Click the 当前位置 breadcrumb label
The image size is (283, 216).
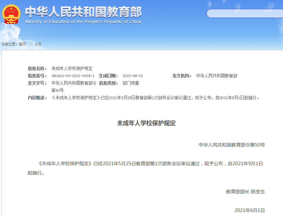(9, 44)
